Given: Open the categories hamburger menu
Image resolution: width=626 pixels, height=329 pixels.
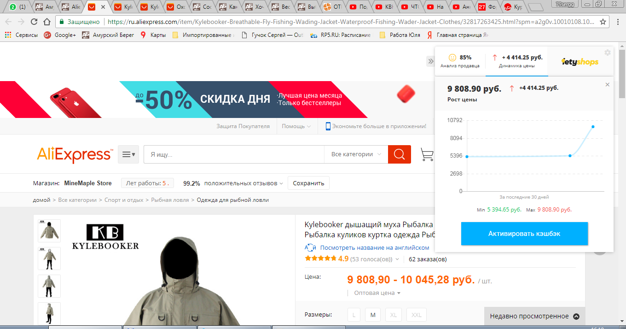Looking at the screenshot, I should (x=128, y=154).
